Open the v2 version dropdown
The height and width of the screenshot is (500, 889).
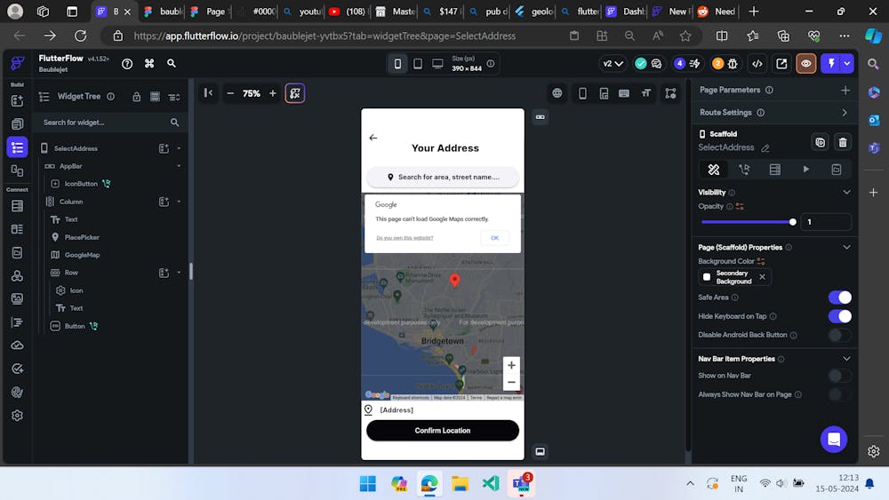613,64
